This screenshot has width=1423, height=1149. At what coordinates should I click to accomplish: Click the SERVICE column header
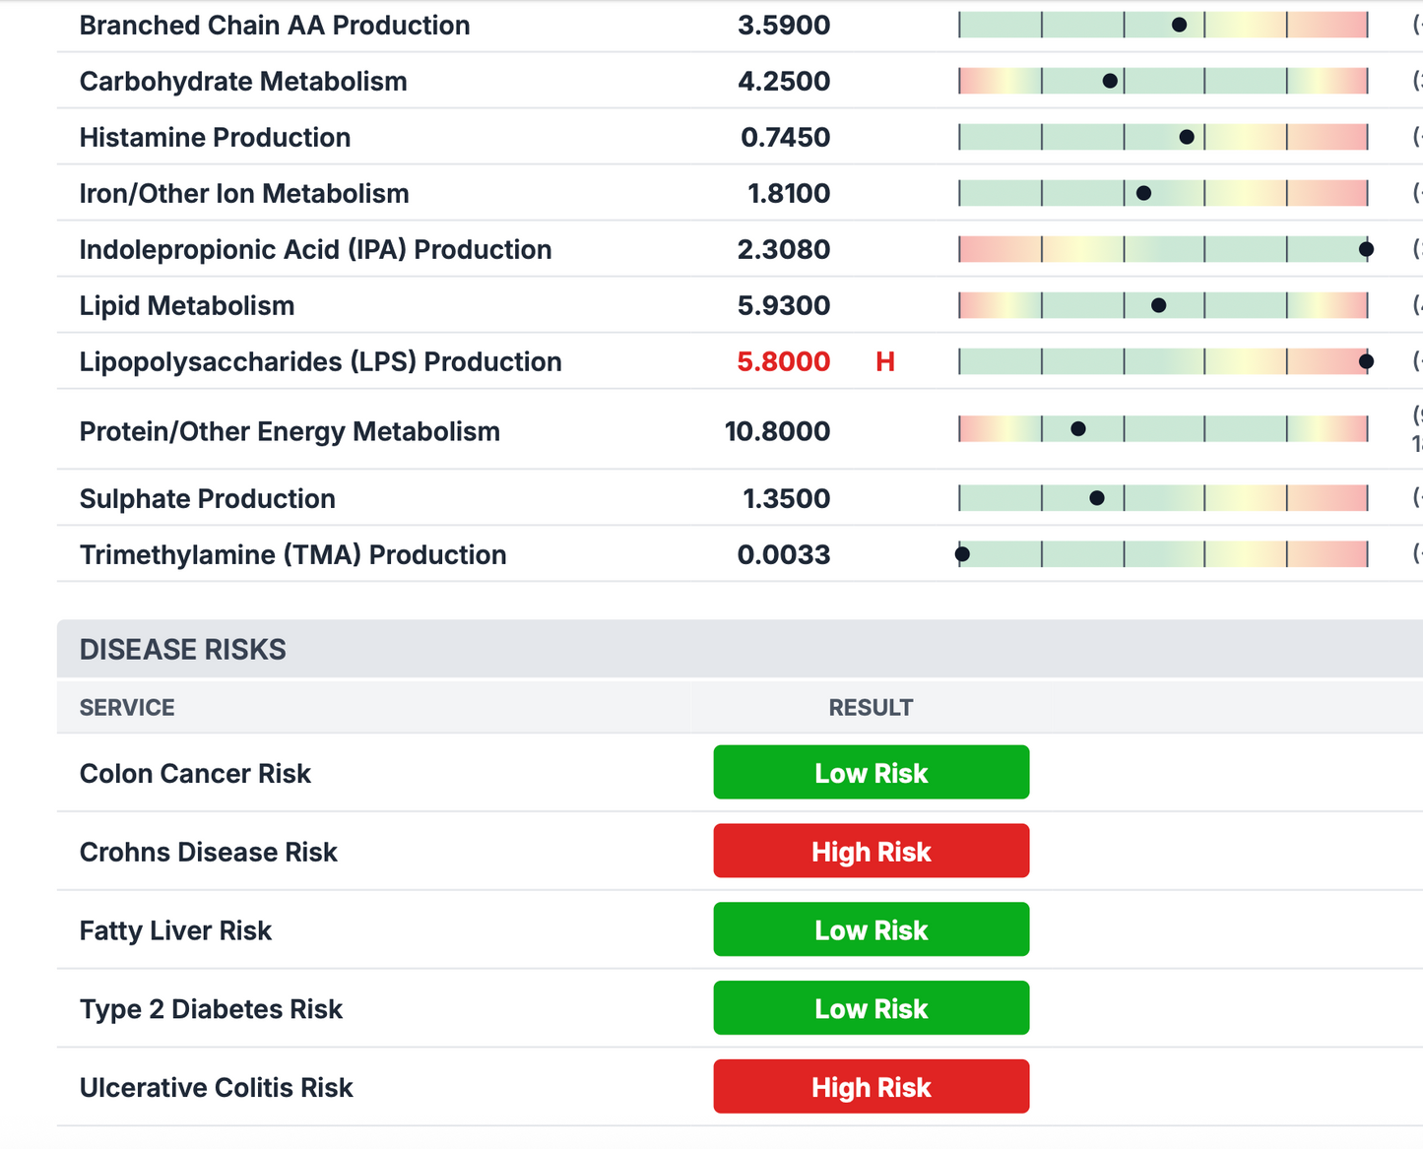pos(127,708)
